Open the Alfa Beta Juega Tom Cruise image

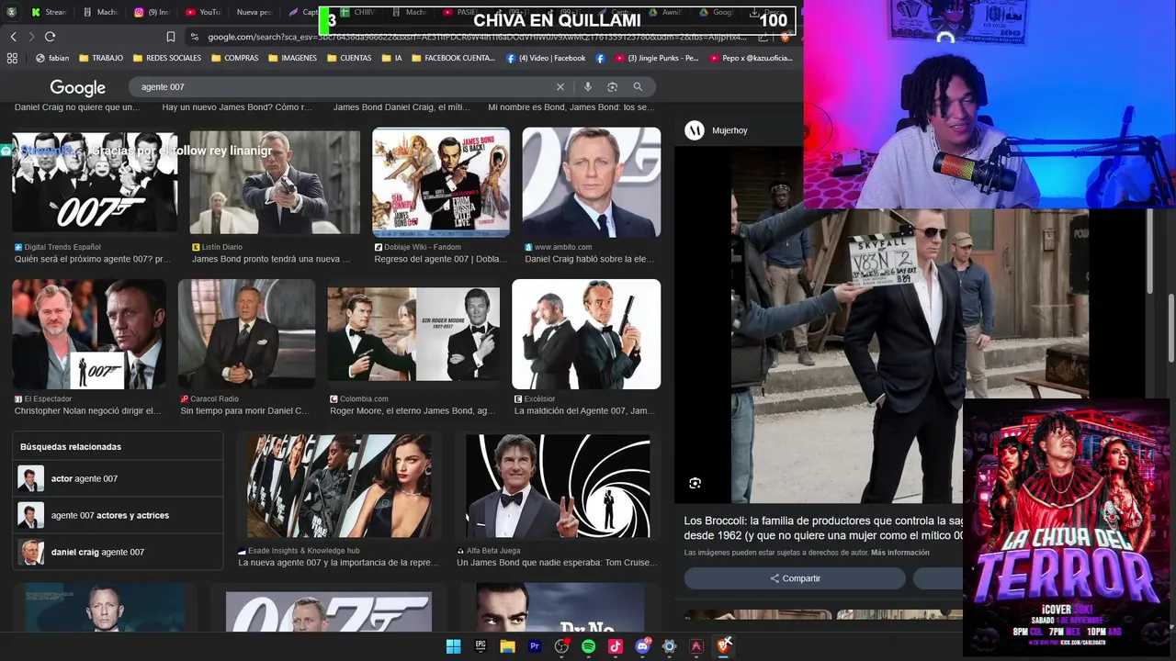[x=558, y=486]
